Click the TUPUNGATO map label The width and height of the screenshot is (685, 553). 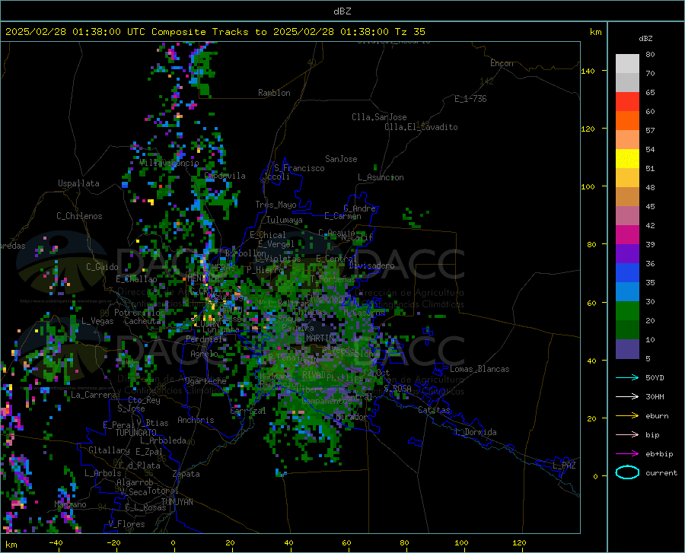point(136,433)
